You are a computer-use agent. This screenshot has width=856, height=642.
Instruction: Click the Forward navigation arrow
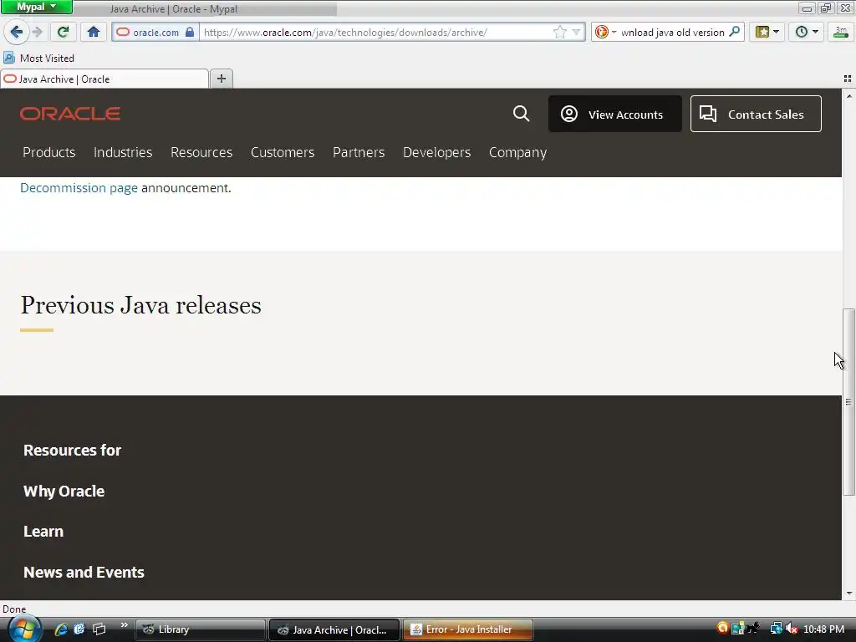tap(37, 33)
